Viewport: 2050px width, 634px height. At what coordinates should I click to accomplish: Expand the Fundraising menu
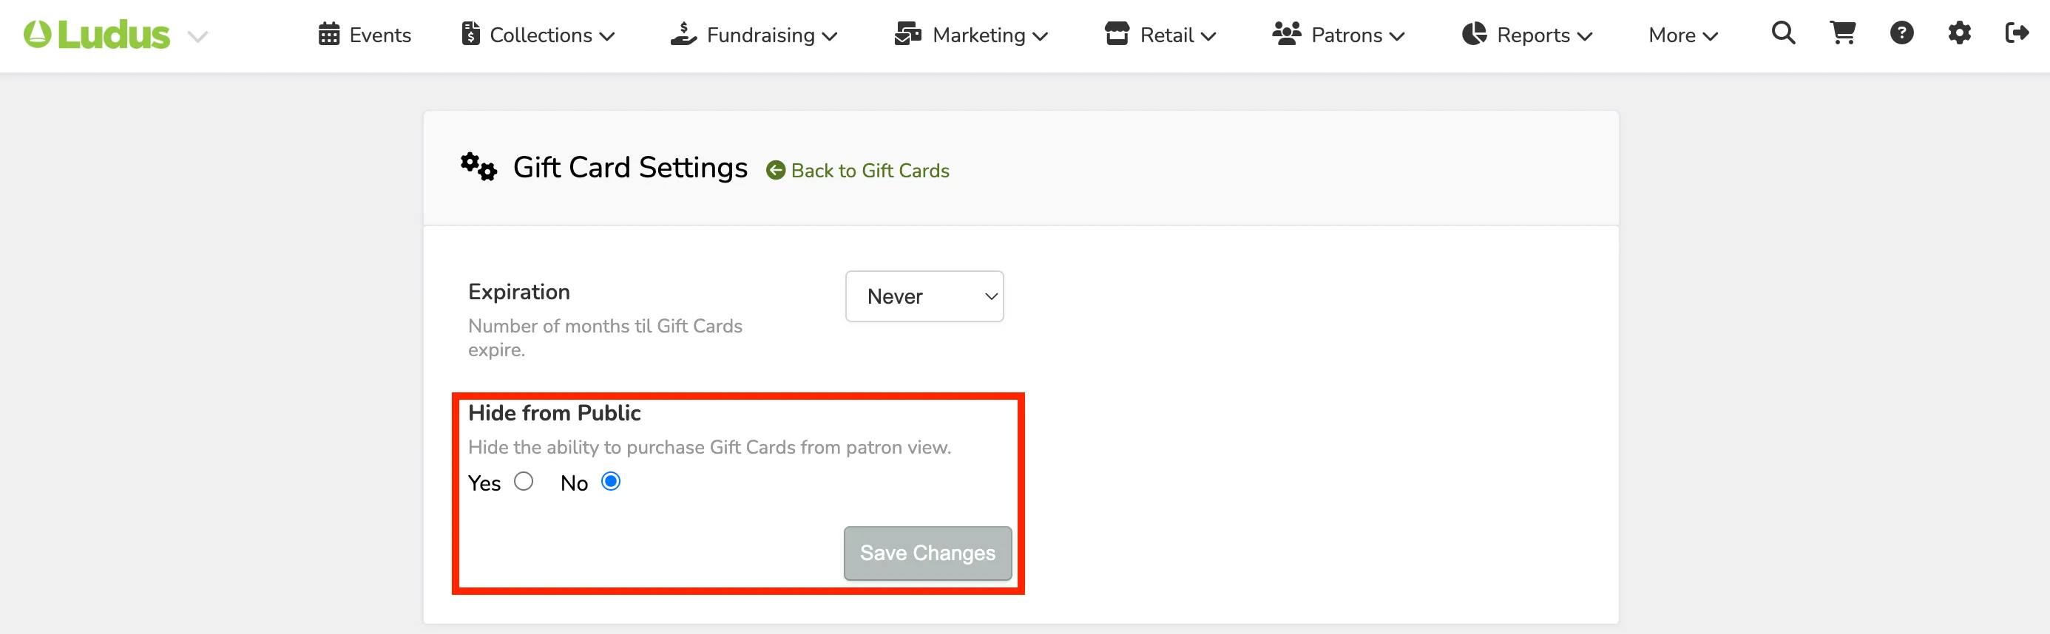754,35
